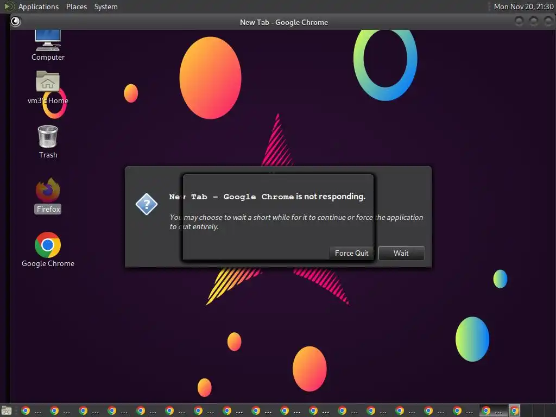556x417 pixels.
Task: Click the "You may choose to wait" message text
Action: (296, 222)
